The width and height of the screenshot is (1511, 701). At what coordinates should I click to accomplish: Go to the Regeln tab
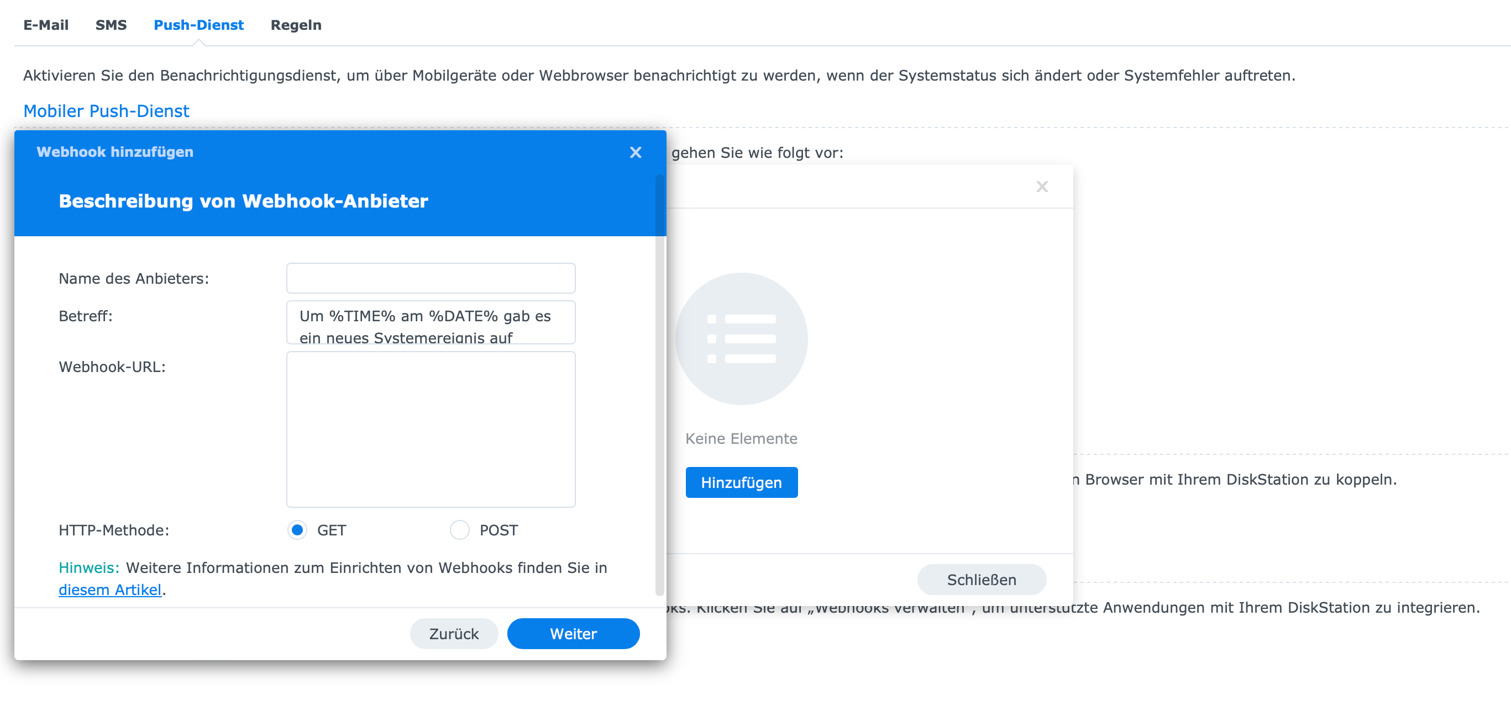[296, 25]
